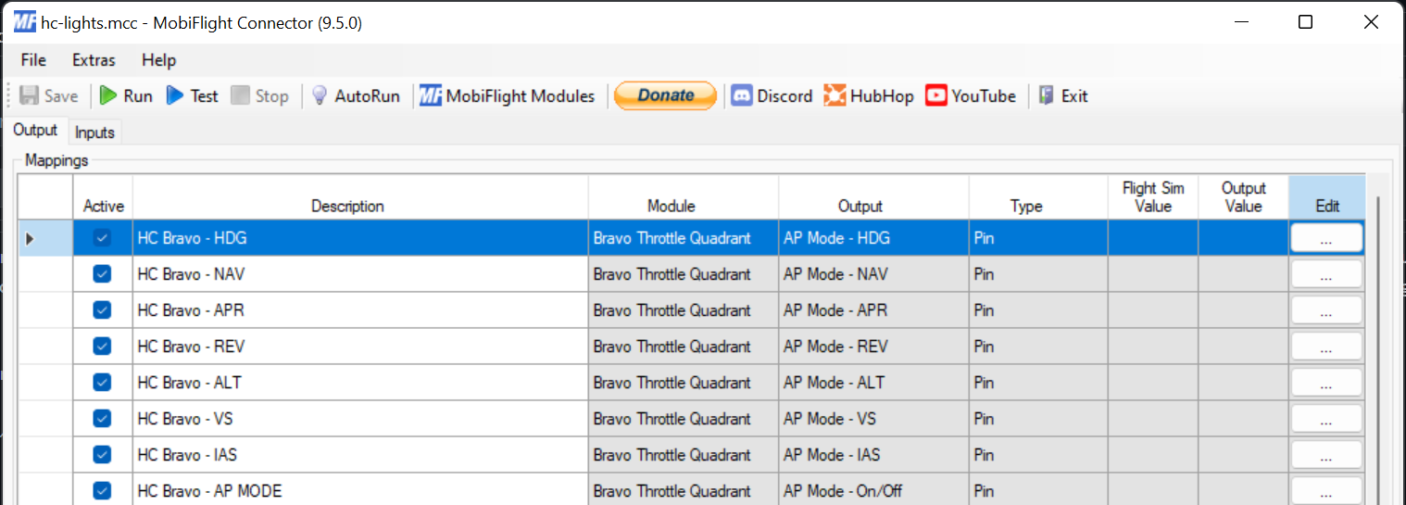Click output cell AP Mode - IAS
Screen dimensions: 1406x505
coord(873,455)
